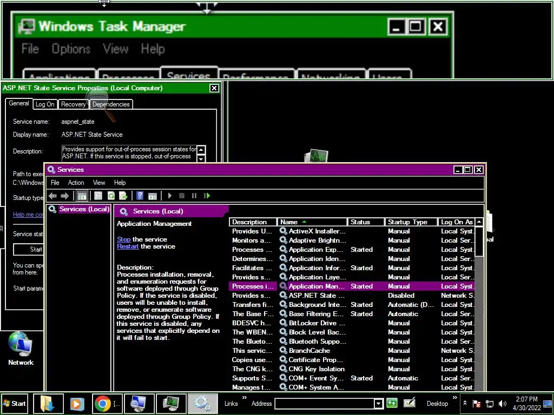Click the Pause Service icon
554x415 pixels.
(194, 196)
